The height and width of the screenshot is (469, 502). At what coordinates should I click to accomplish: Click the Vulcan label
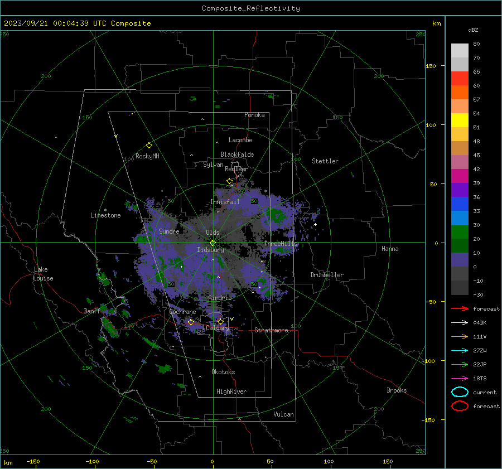coord(283,414)
